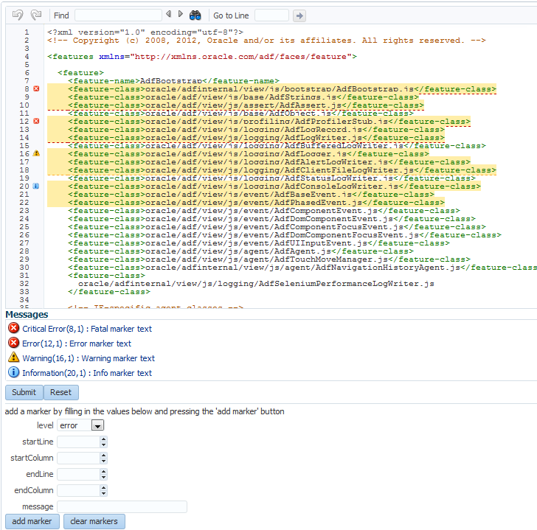Click the AdfSeleniumPerformanceLogWriter.js line
Image resolution: width=537 pixels, height=530 pixels.
point(256,283)
